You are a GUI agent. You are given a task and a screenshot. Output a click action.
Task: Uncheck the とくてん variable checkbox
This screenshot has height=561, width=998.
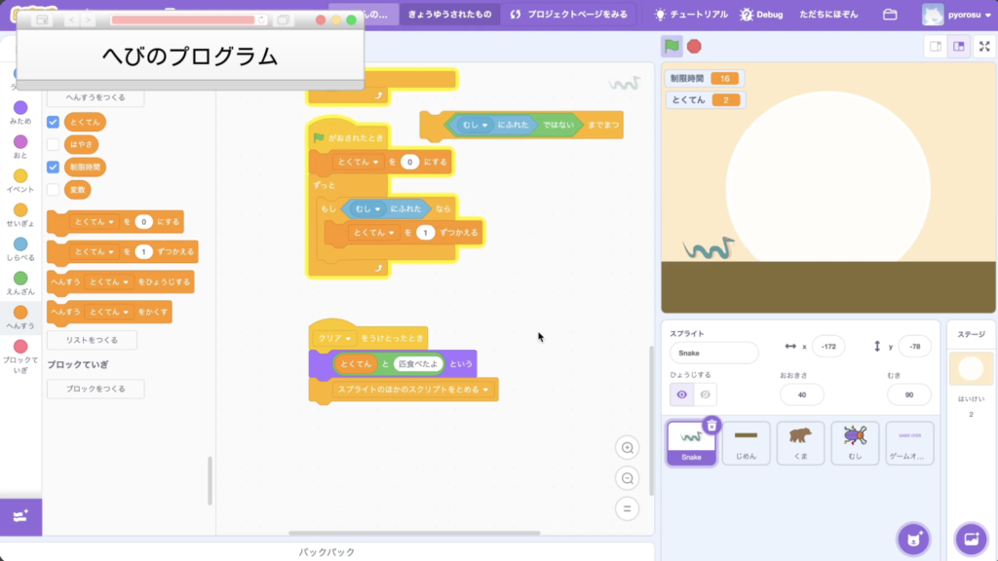tap(54, 122)
